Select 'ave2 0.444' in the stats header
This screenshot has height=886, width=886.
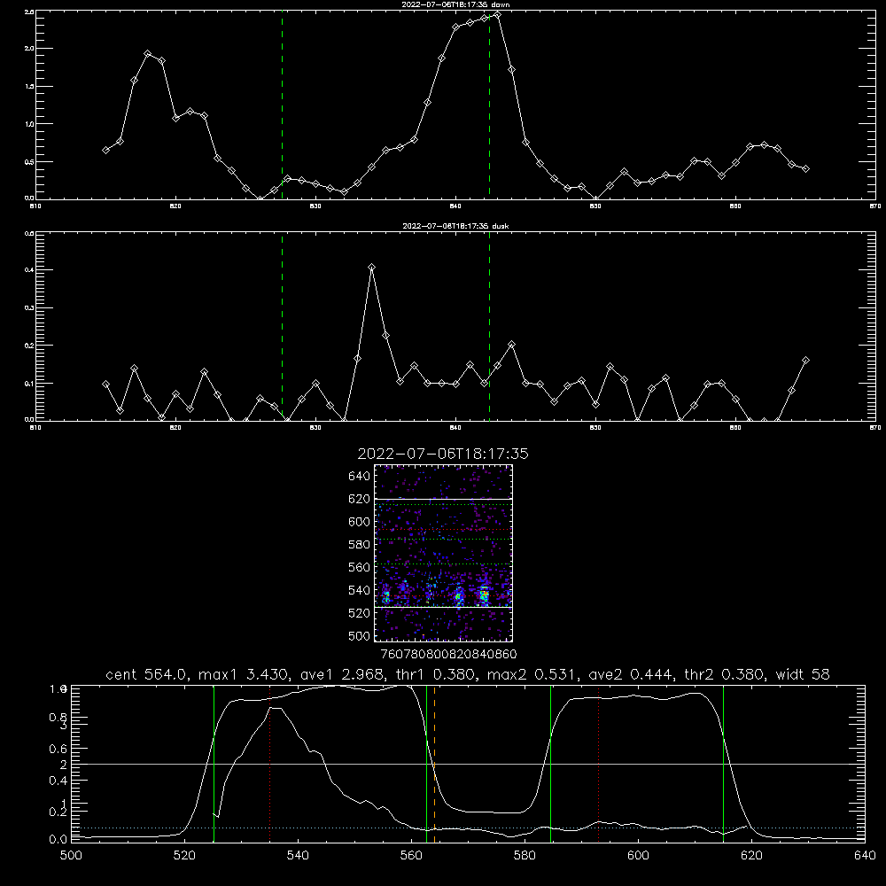click(x=631, y=674)
